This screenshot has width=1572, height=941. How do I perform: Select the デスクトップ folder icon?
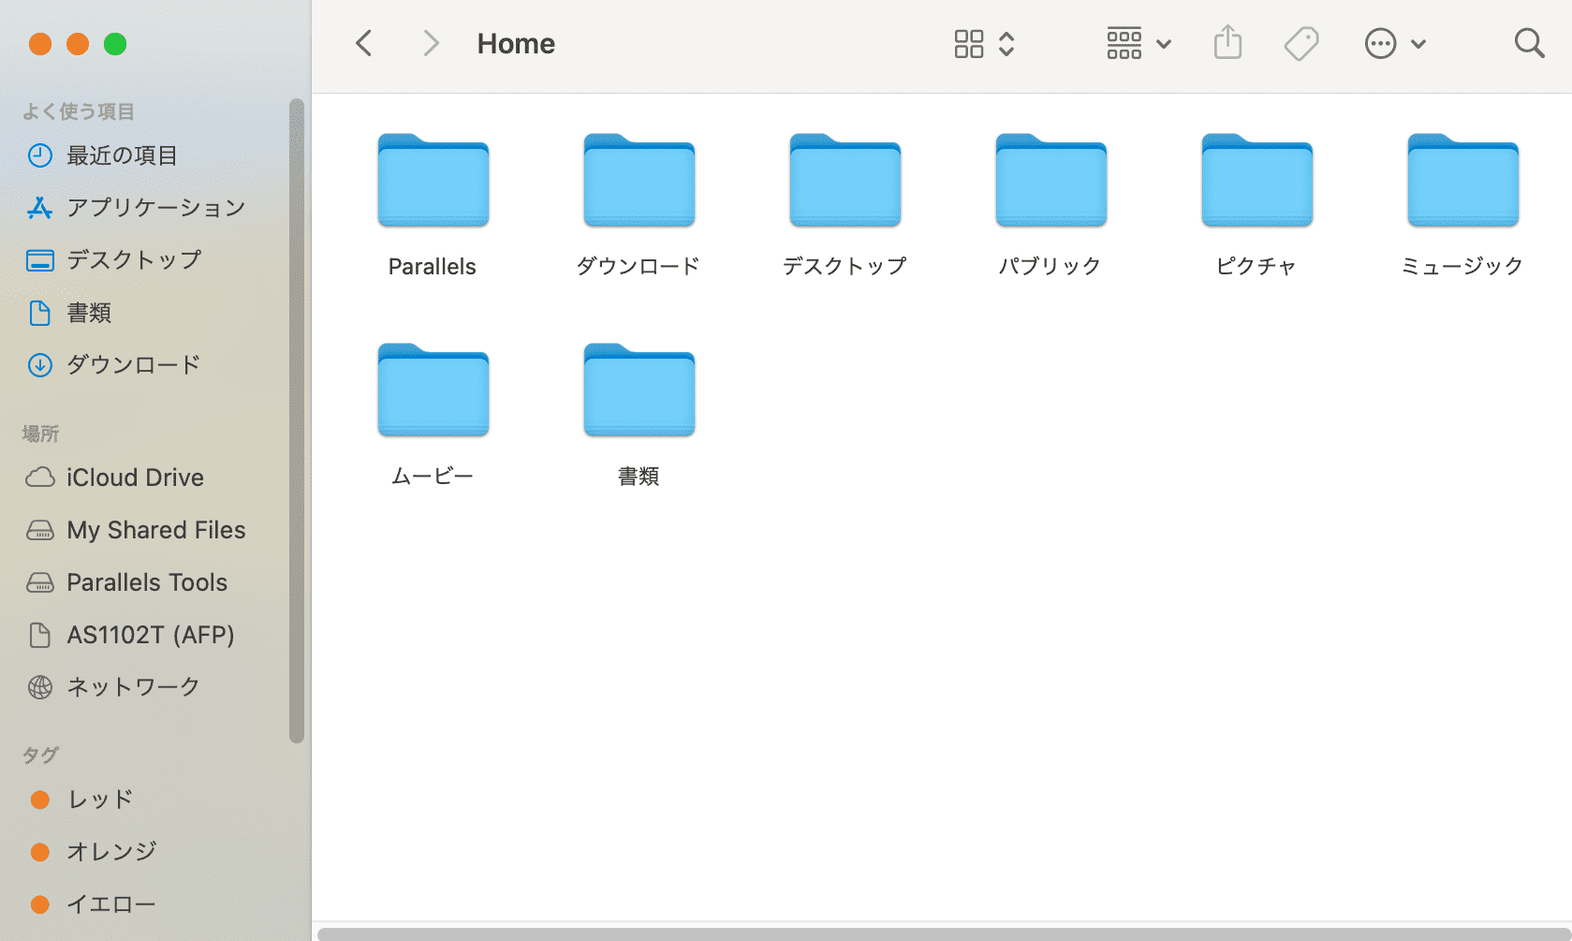[x=845, y=181]
